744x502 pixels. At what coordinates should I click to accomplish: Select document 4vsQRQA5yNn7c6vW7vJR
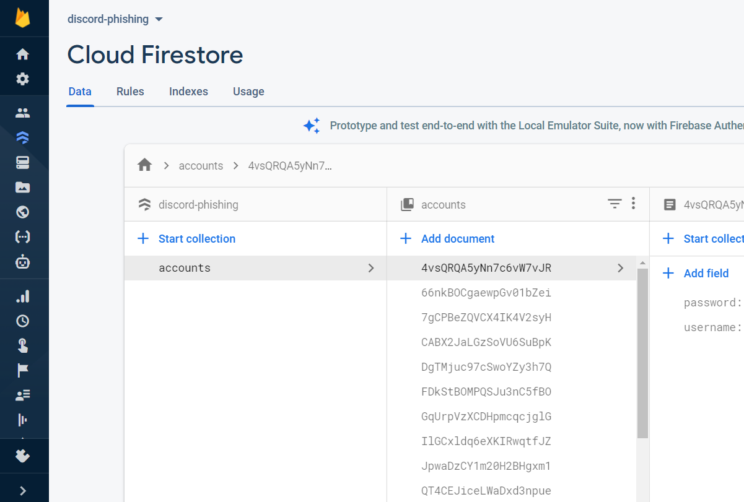[x=512, y=268]
